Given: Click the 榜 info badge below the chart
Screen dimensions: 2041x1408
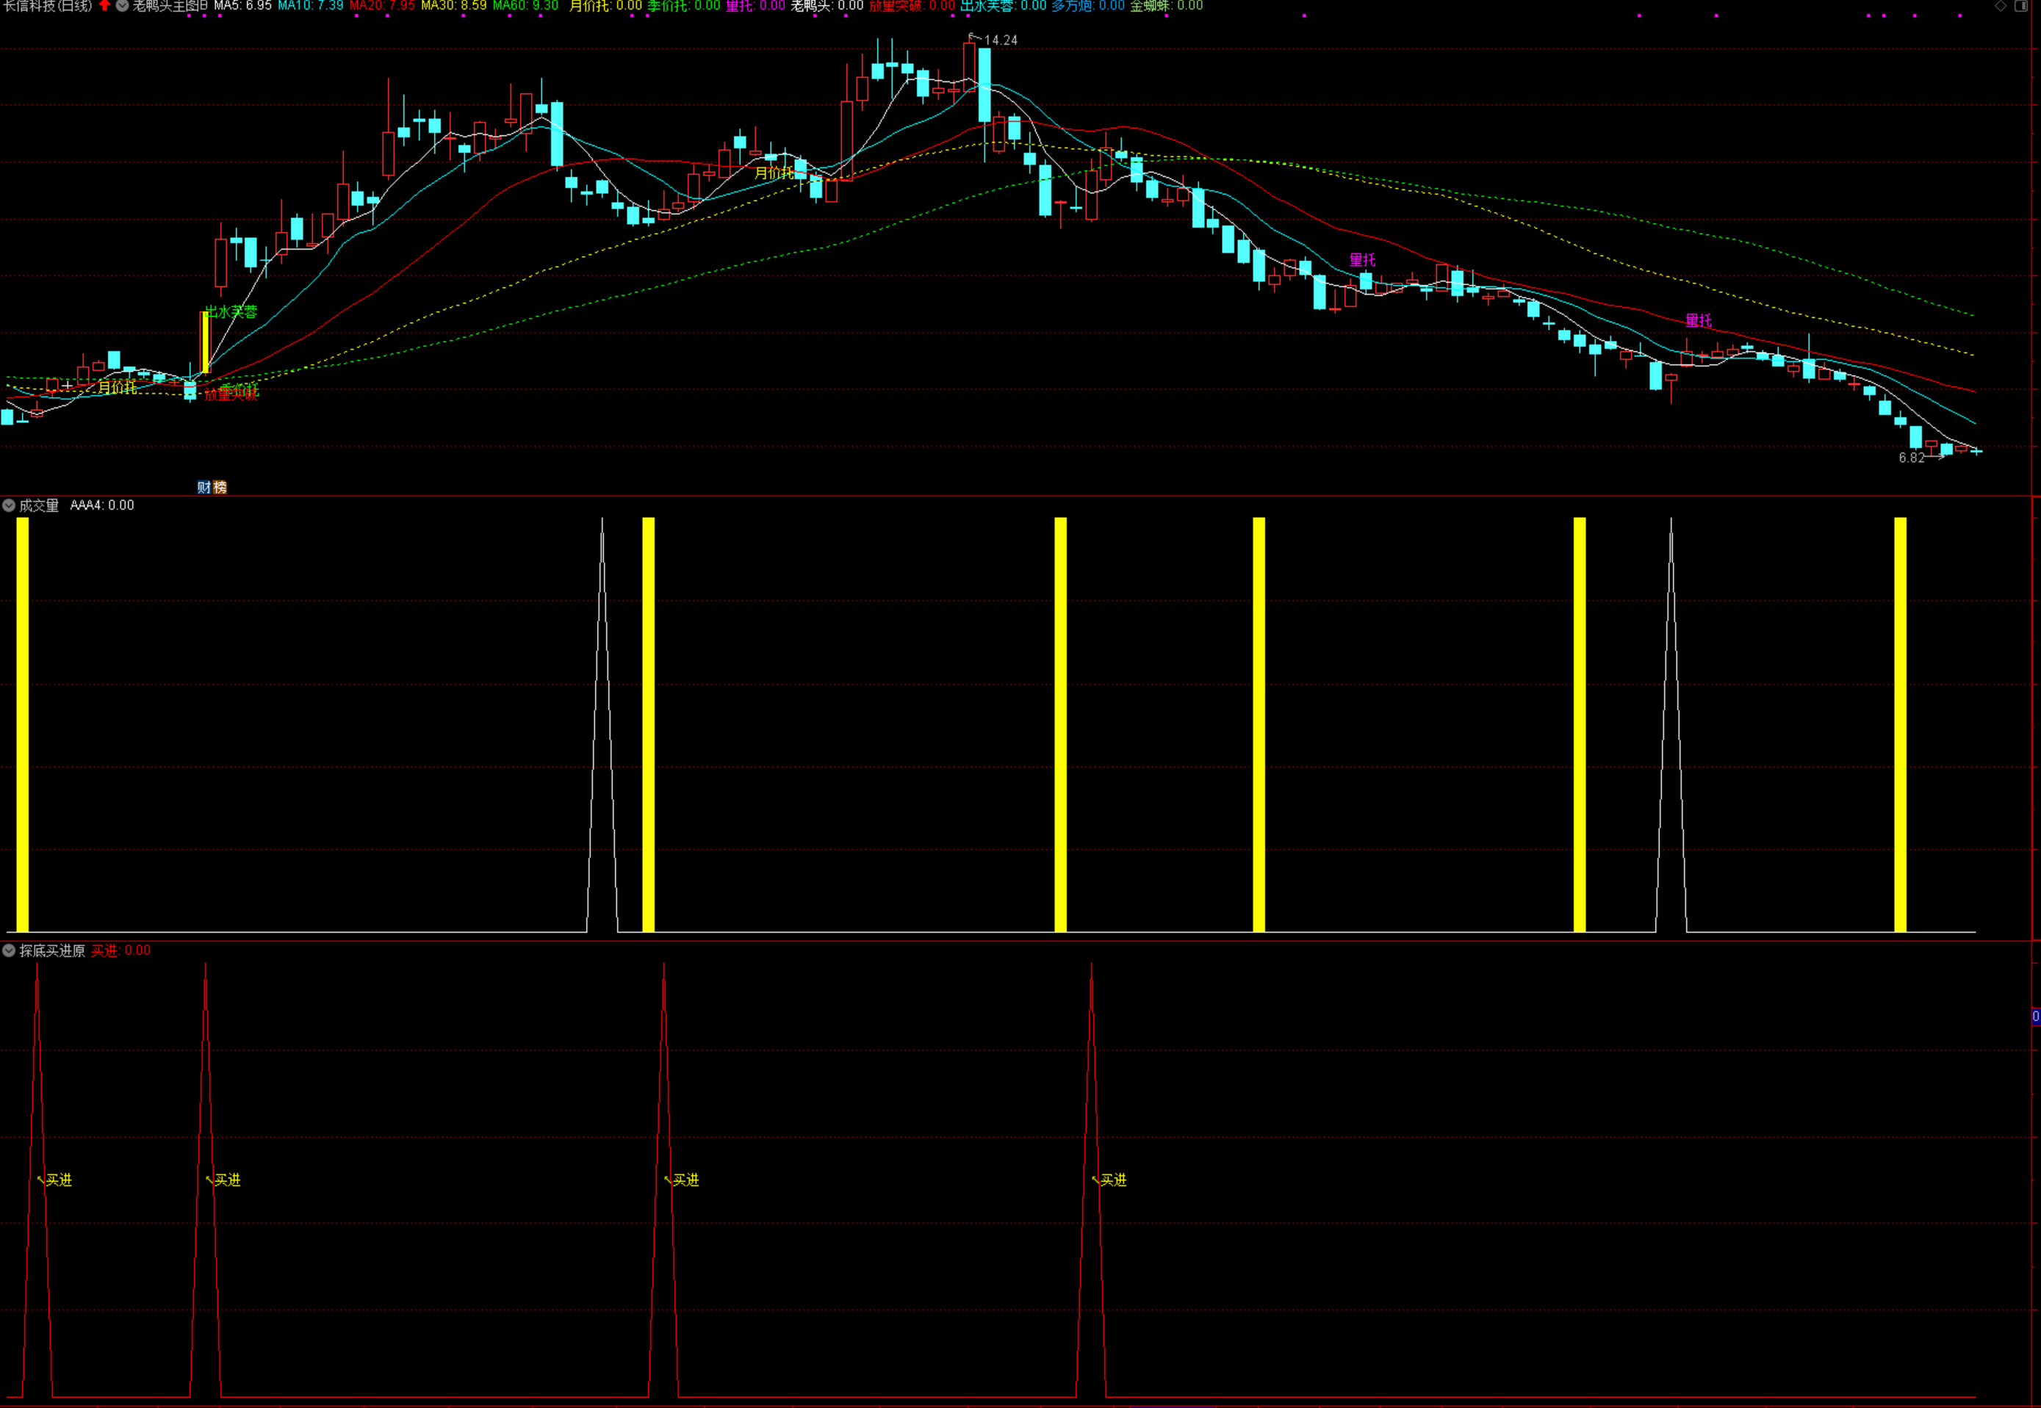Looking at the screenshot, I should 220,487.
